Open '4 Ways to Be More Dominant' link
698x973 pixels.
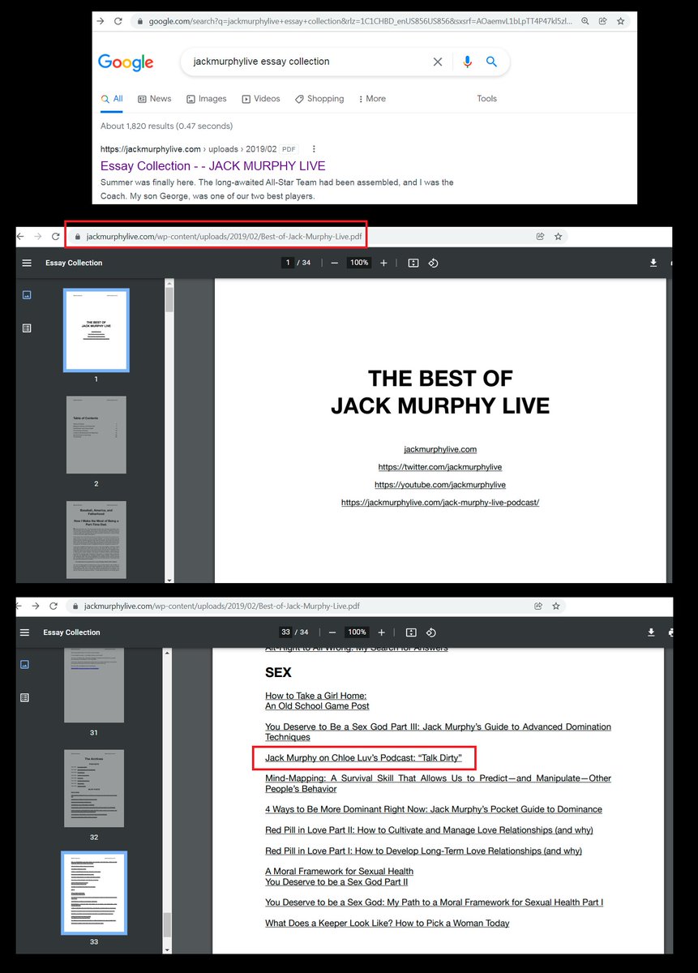(x=434, y=809)
